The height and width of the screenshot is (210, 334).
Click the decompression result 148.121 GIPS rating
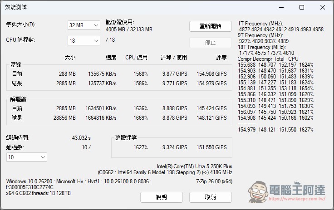point(211,118)
